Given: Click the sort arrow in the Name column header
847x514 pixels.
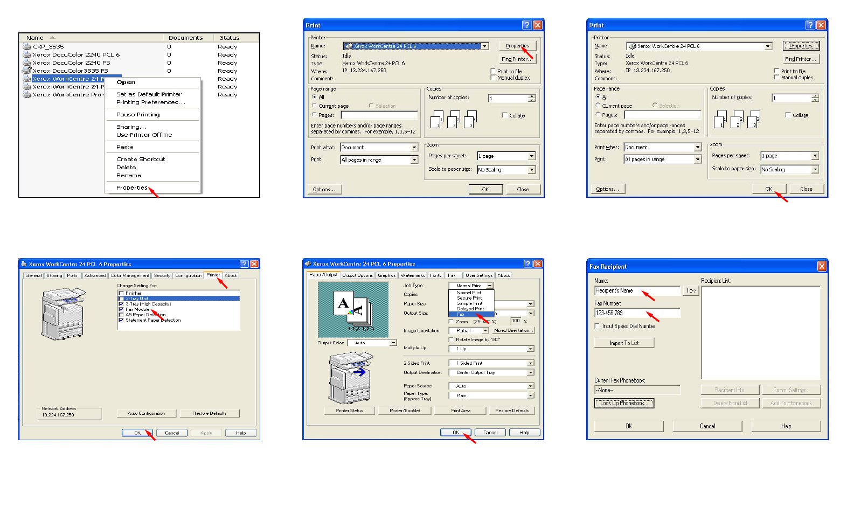Looking at the screenshot, I should pos(52,38).
